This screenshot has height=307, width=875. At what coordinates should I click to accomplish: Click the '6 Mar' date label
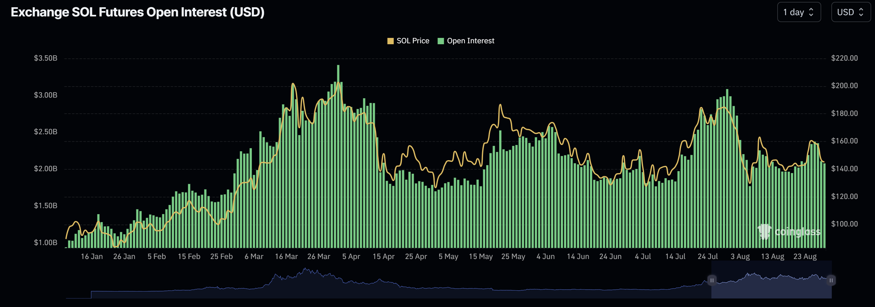point(254,256)
